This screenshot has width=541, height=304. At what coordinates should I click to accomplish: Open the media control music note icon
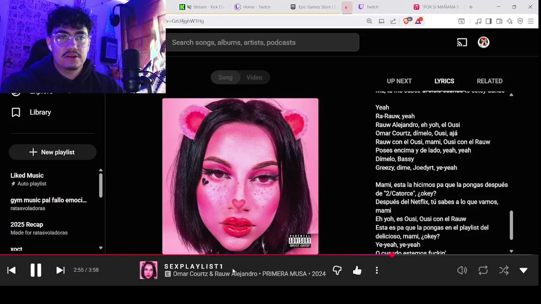(478, 21)
